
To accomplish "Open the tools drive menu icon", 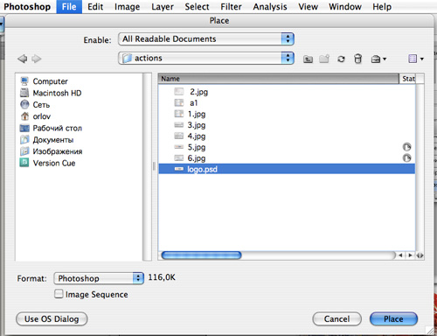I will [378, 59].
